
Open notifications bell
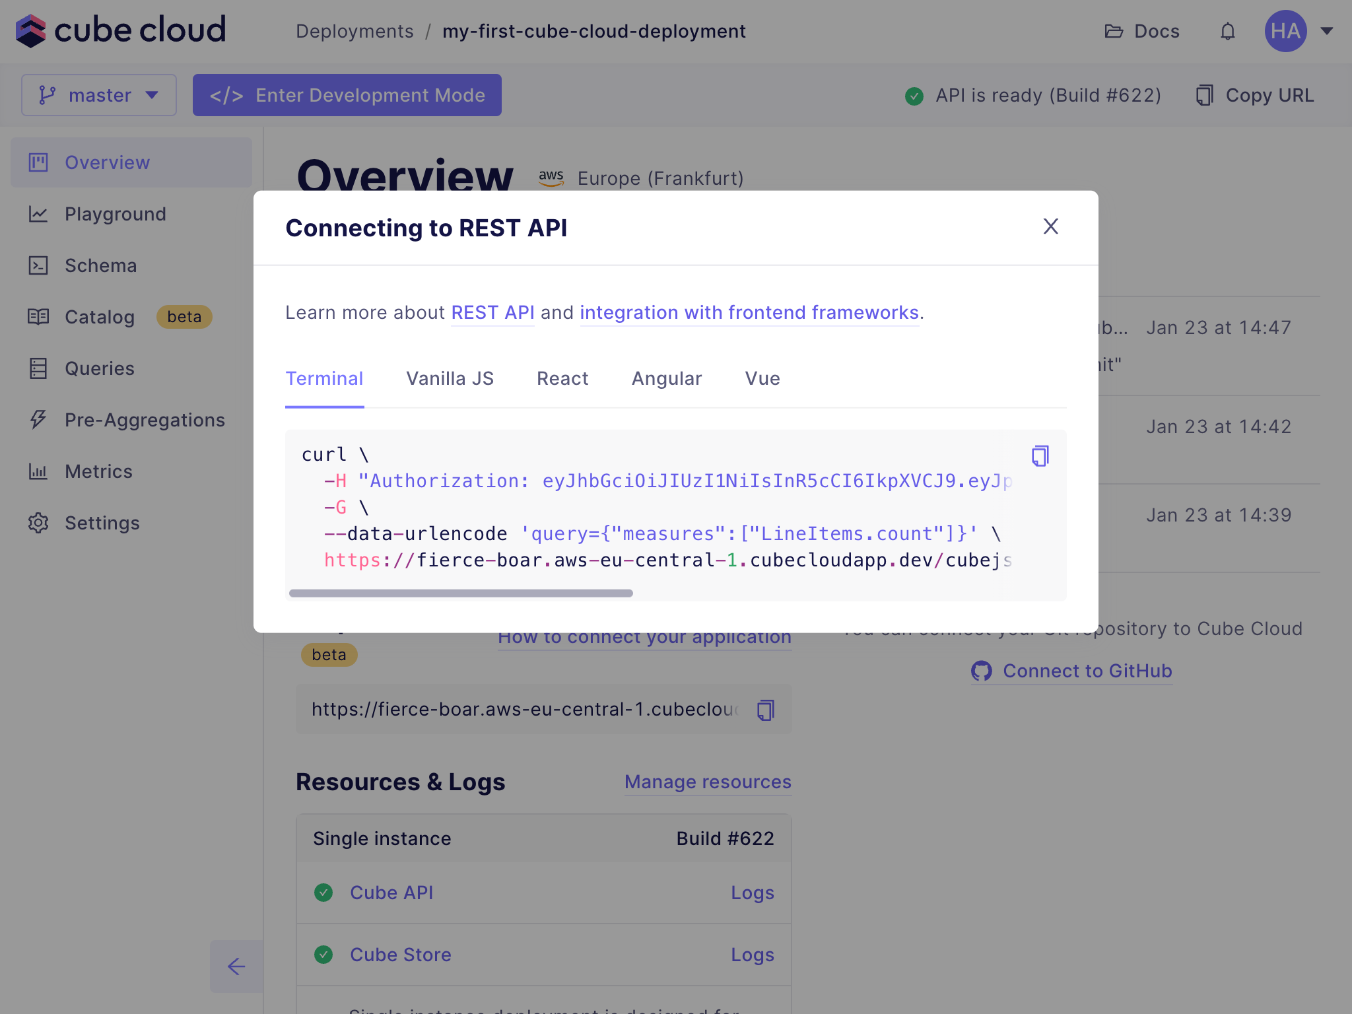click(x=1227, y=31)
